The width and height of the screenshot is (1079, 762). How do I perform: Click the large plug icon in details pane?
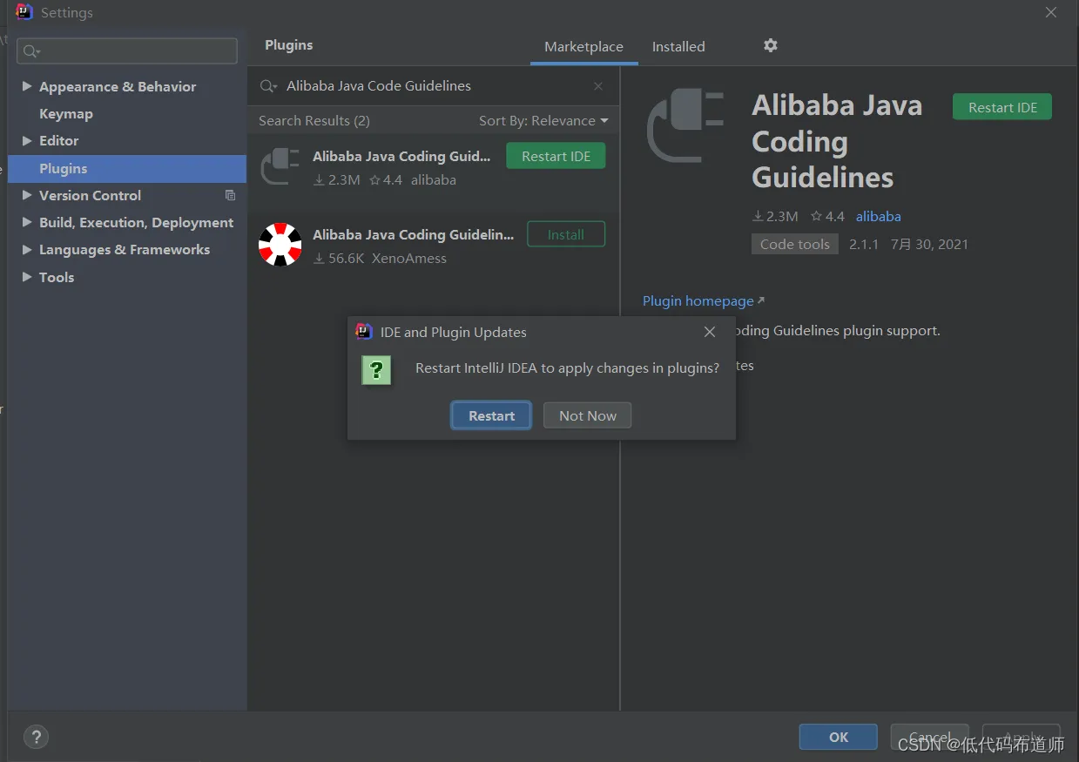pos(685,126)
